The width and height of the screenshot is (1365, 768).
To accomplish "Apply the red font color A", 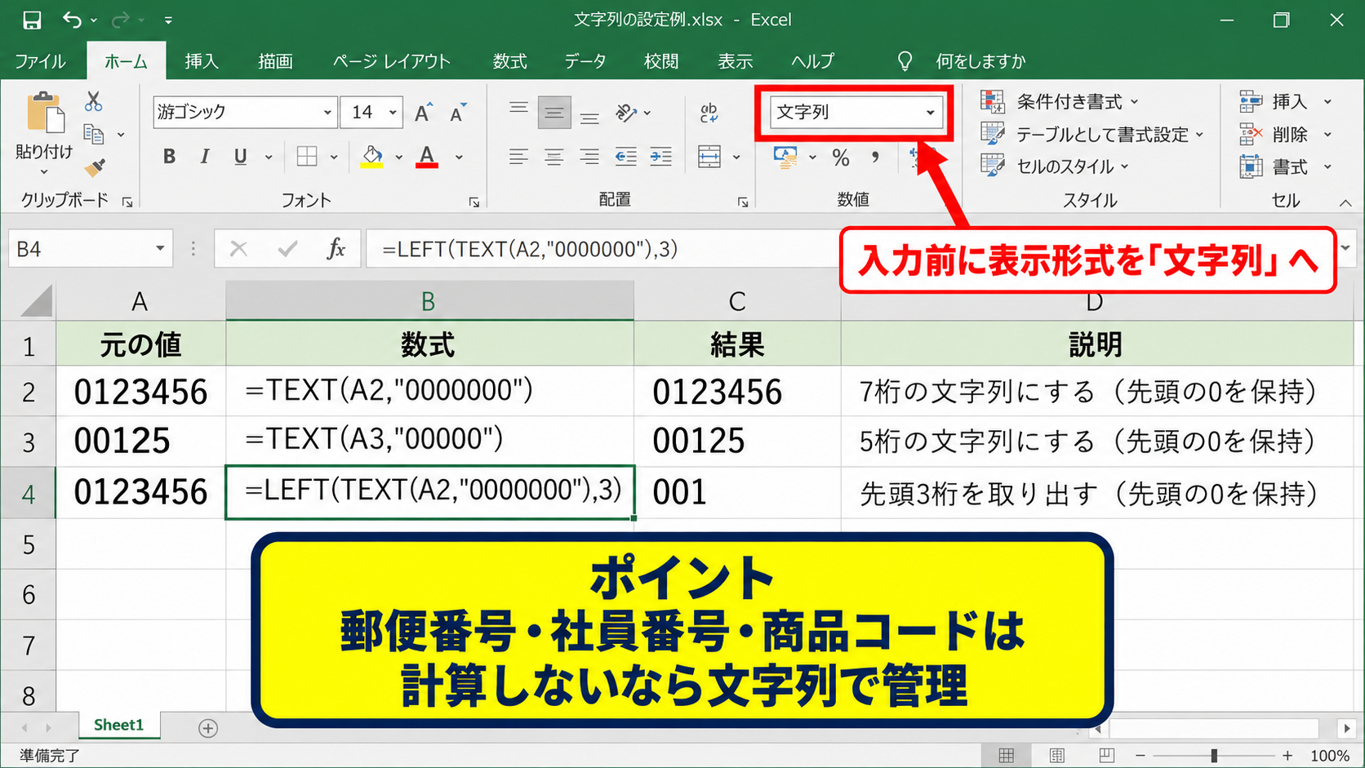I will pos(427,157).
